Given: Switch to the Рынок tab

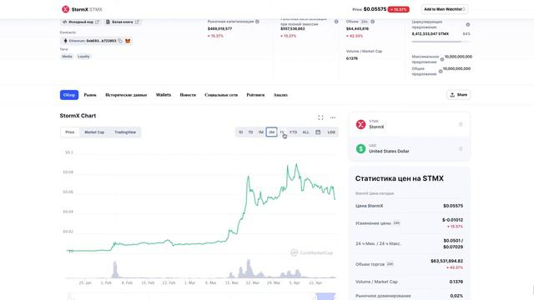Looking at the screenshot, I should point(90,95).
